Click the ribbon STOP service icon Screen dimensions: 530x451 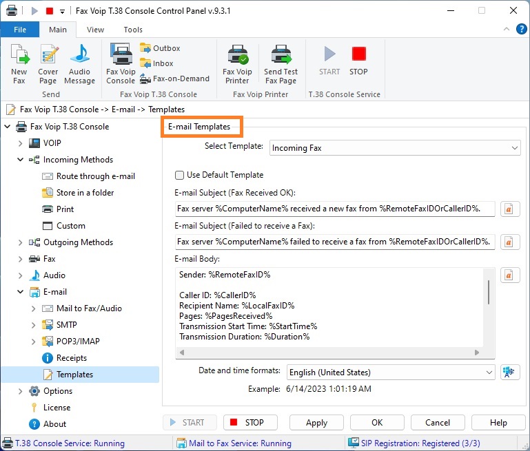(358, 61)
